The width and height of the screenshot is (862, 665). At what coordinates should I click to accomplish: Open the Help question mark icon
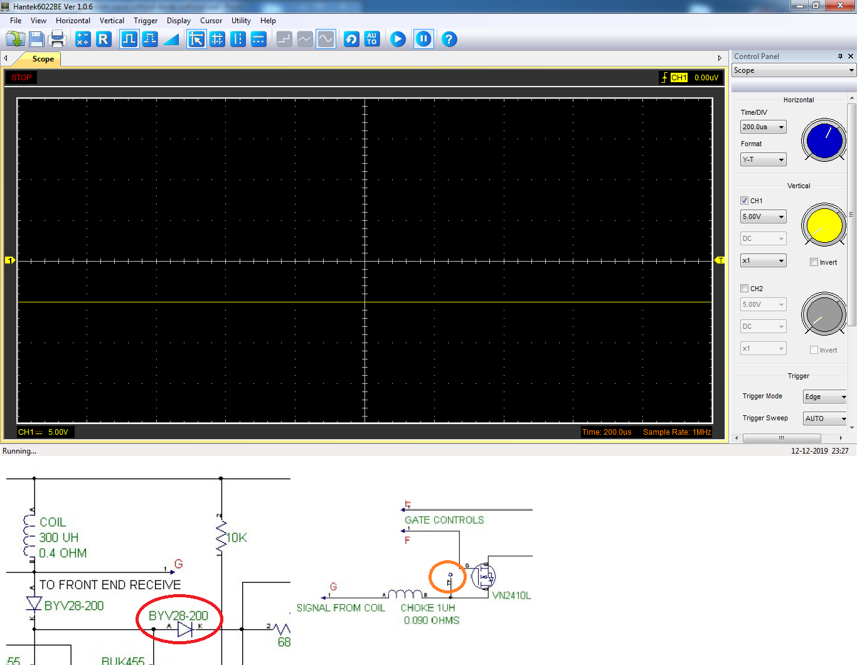[x=449, y=40]
